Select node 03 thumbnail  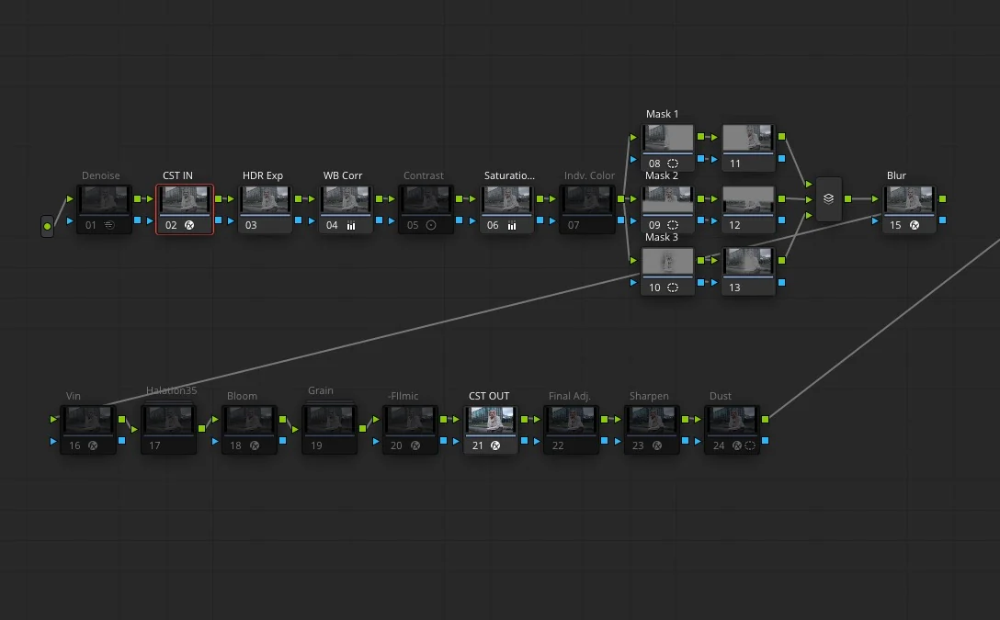[x=266, y=200]
